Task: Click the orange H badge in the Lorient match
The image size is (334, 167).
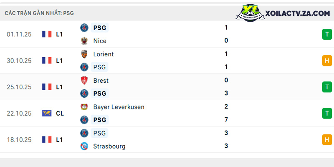Action: [x=327, y=61]
